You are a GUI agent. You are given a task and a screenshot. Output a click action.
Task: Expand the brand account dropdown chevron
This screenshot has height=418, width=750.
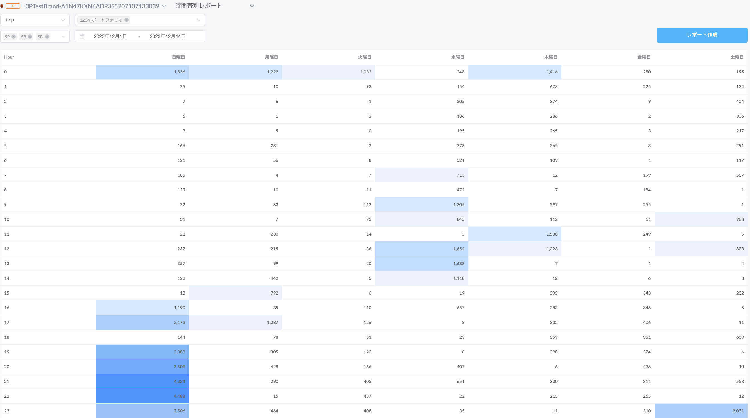[164, 6]
